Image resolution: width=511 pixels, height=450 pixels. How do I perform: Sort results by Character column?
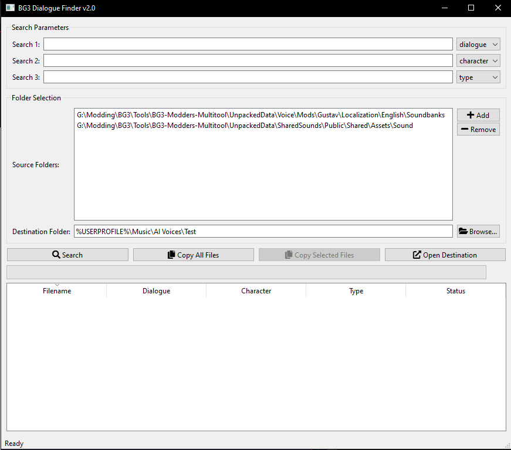(x=256, y=290)
